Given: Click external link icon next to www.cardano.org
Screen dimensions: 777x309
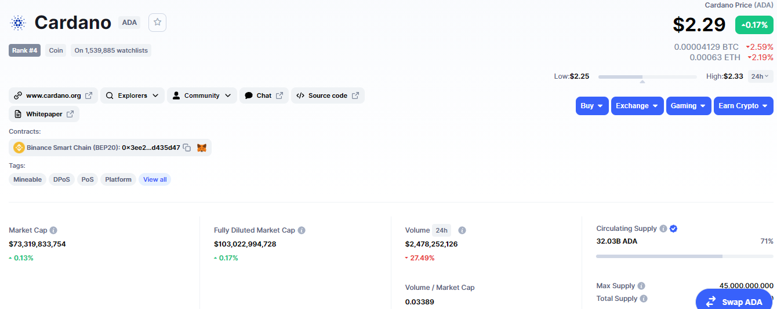Looking at the screenshot, I should [x=89, y=95].
